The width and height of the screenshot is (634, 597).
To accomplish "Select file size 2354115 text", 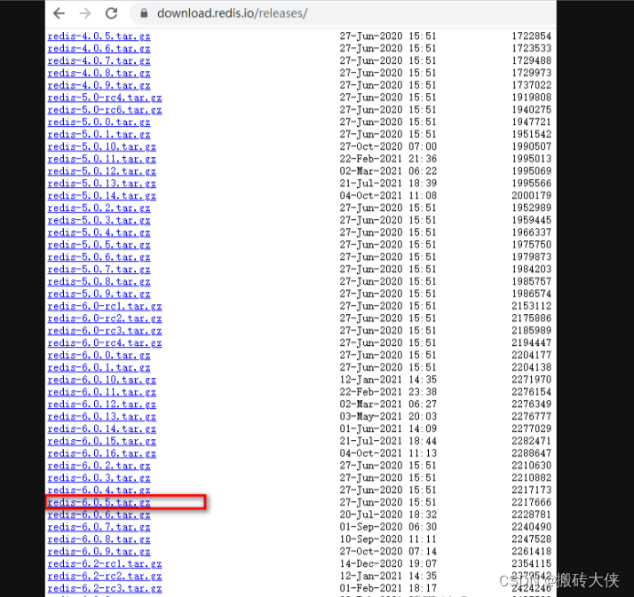I will tap(531, 564).
